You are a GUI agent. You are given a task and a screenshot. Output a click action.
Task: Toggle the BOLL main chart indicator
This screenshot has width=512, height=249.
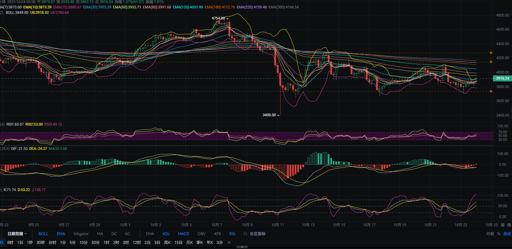pos(43,234)
